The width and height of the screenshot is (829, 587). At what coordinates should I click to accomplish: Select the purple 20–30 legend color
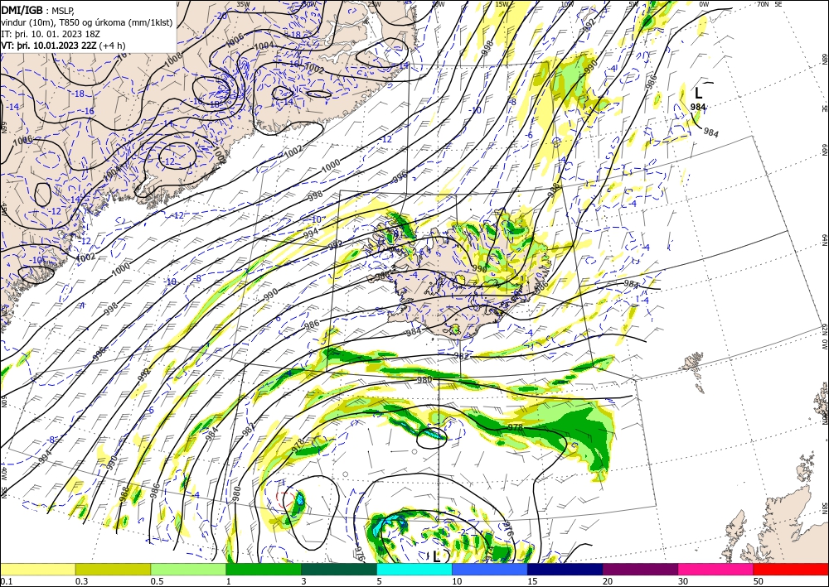[x=640, y=569]
